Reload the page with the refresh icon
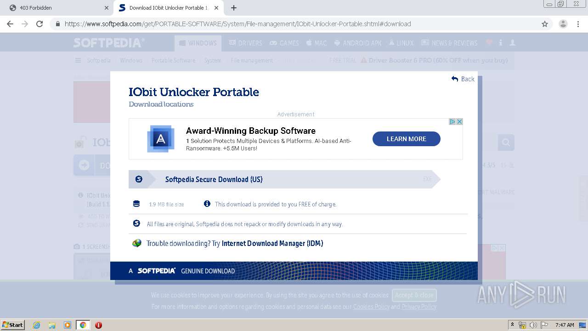Screen dimensions: 588x331 (40, 24)
